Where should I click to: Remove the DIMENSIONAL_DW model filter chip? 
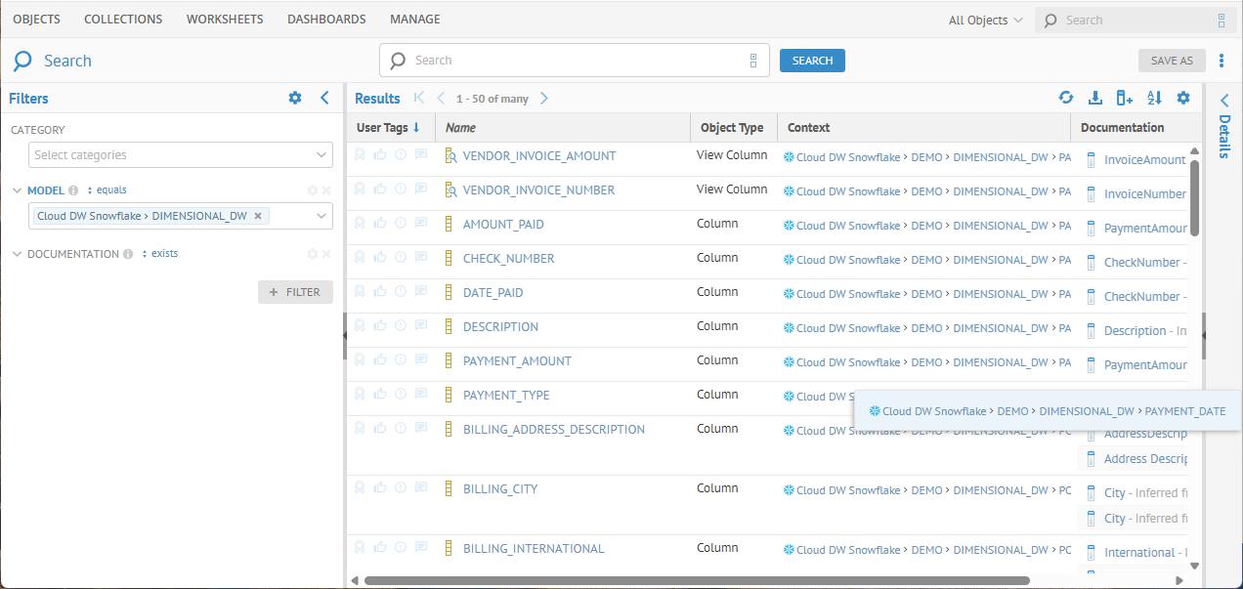(258, 216)
